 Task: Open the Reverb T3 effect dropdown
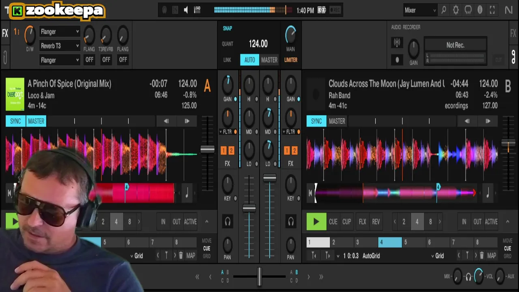tap(60, 46)
